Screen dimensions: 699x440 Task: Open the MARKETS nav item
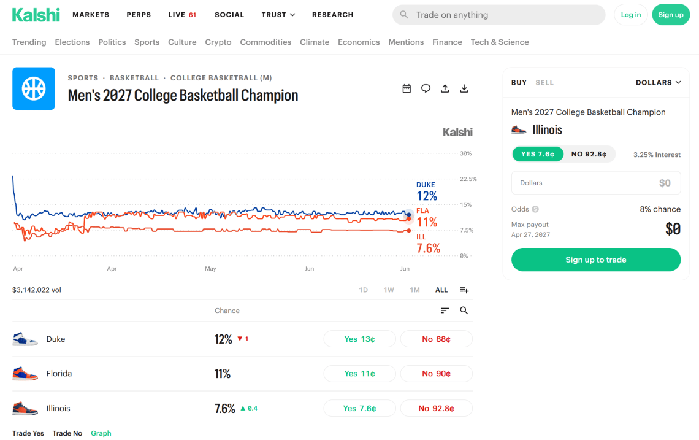91,15
